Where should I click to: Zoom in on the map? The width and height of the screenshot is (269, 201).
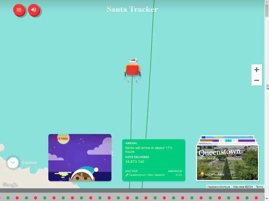256,70
